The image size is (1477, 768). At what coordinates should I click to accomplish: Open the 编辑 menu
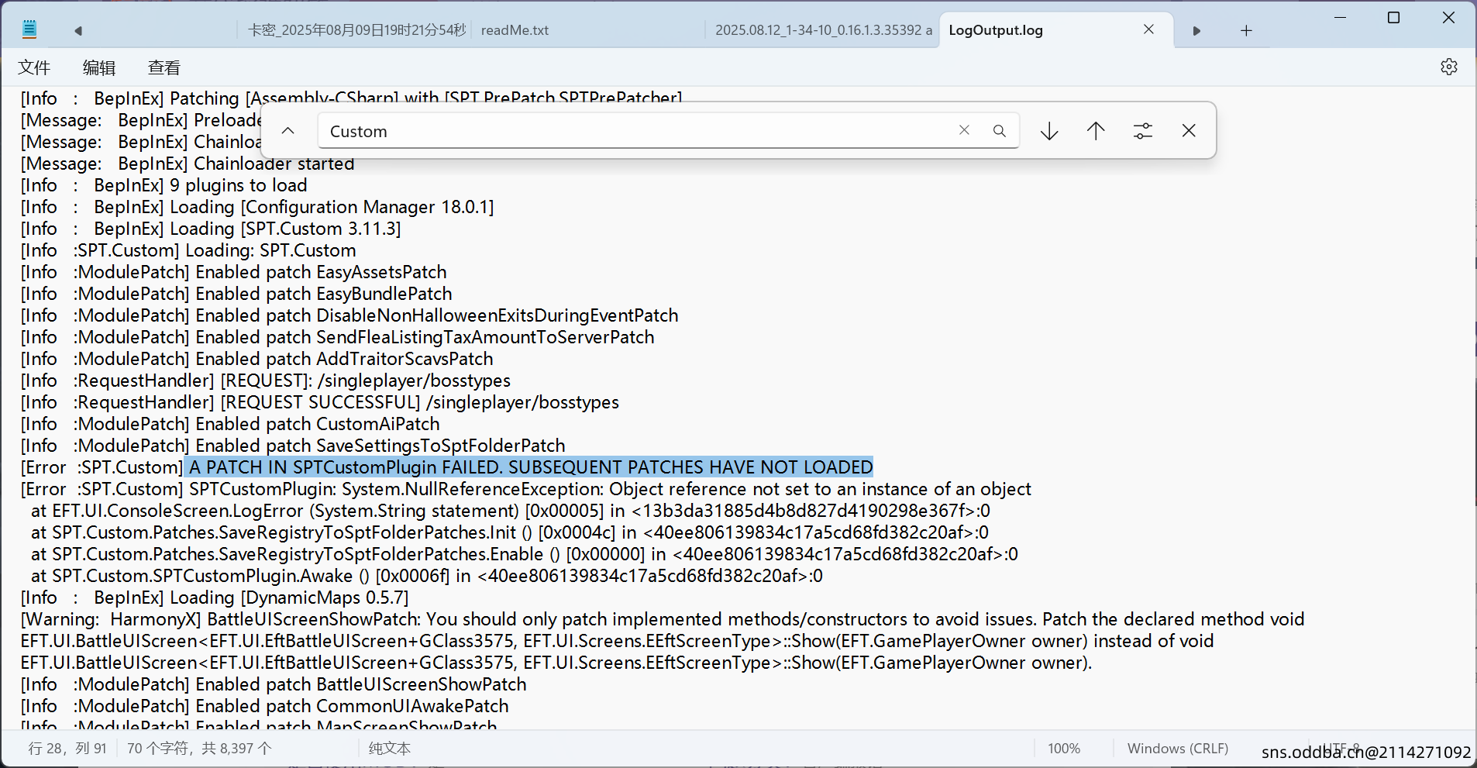[99, 67]
